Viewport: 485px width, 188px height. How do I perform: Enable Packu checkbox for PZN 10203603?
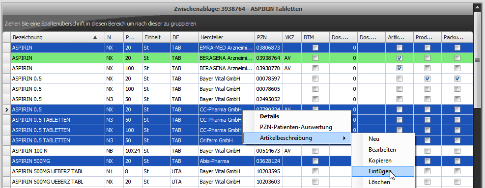point(457,182)
